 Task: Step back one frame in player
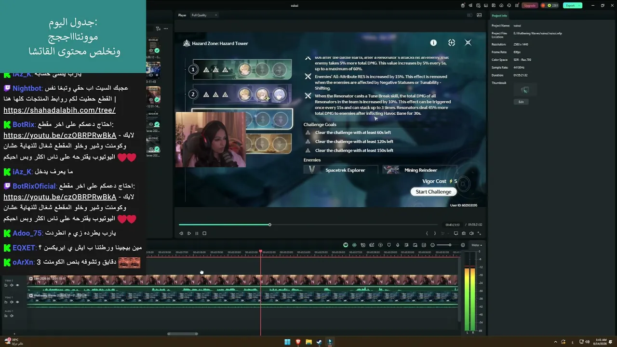pyautogui.click(x=181, y=233)
